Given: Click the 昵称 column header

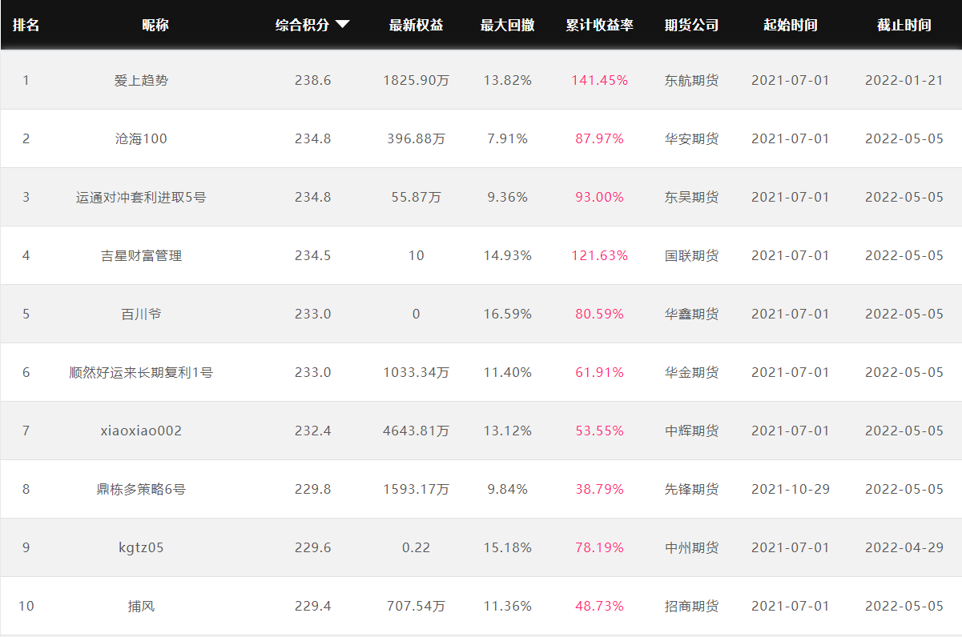Looking at the screenshot, I should (155, 25).
